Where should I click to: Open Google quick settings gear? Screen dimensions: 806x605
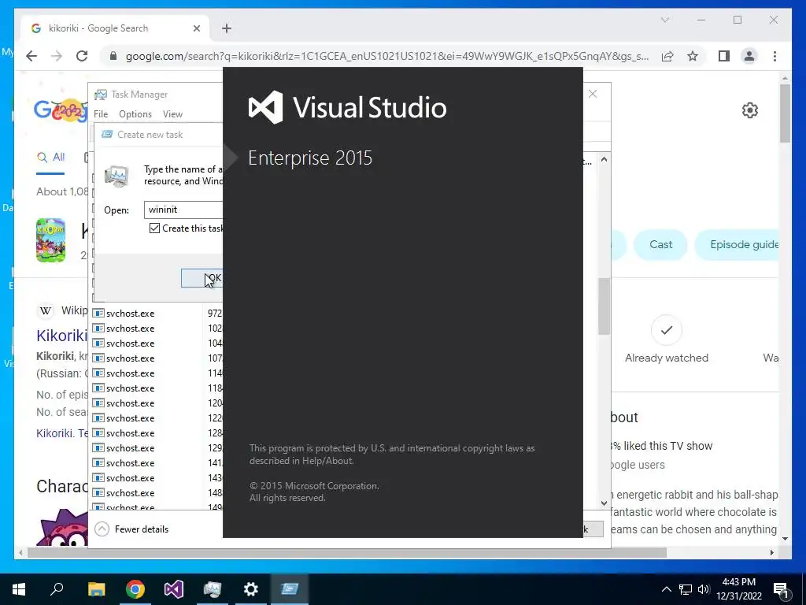(x=750, y=110)
